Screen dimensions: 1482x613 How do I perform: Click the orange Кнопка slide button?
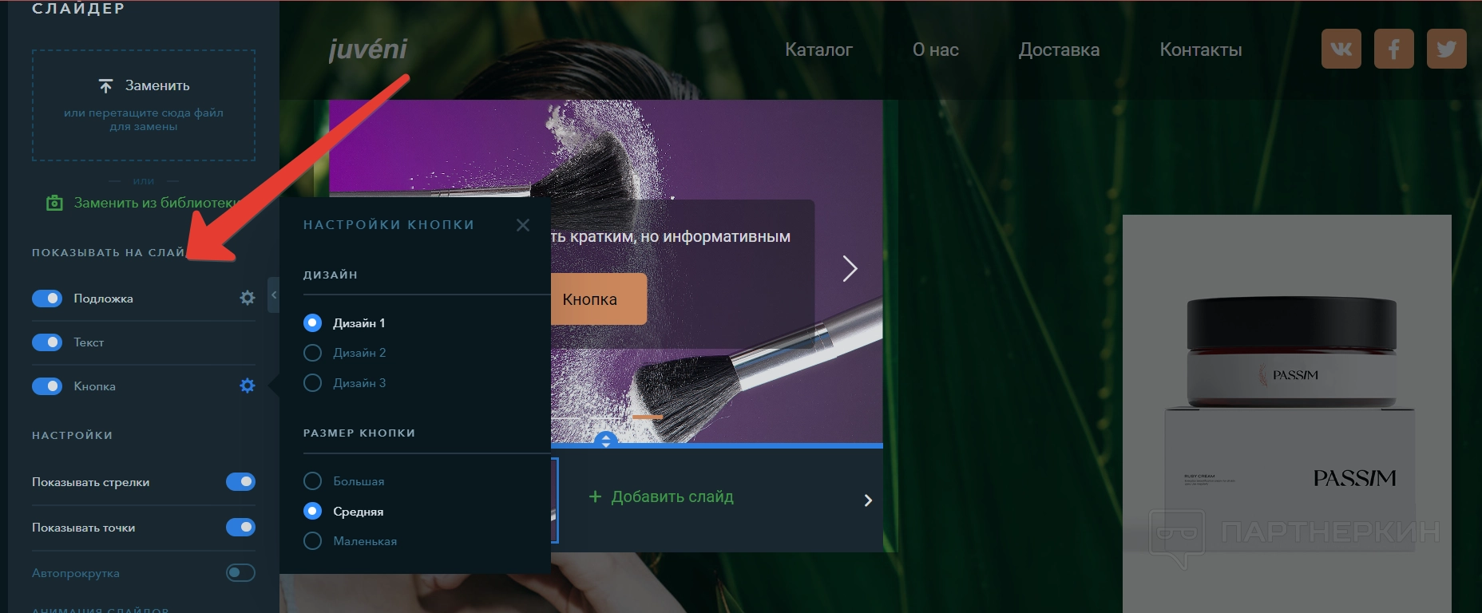pos(598,299)
